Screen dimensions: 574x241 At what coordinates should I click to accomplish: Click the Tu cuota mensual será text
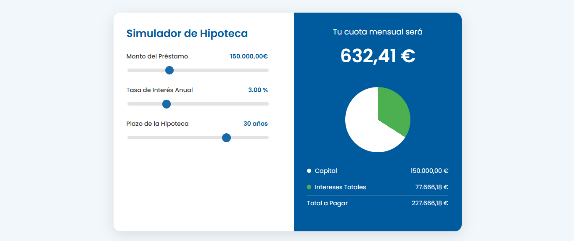coord(378,32)
